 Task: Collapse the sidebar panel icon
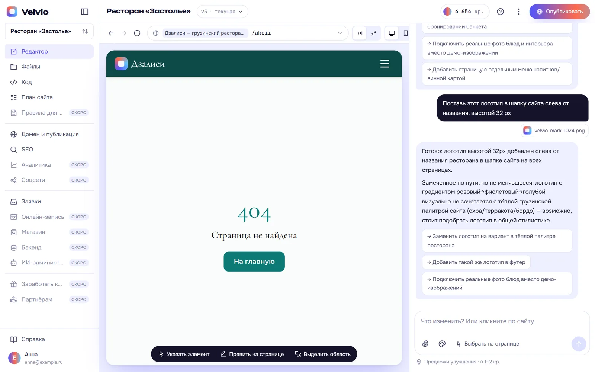point(85,12)
